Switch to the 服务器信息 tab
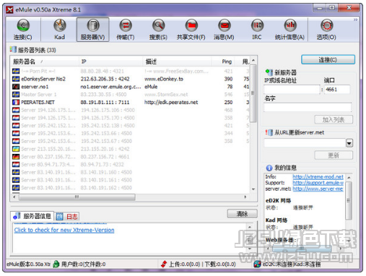The height and width of the screenshot is (276, 366). pyautogui.click(x=32, y=216)
